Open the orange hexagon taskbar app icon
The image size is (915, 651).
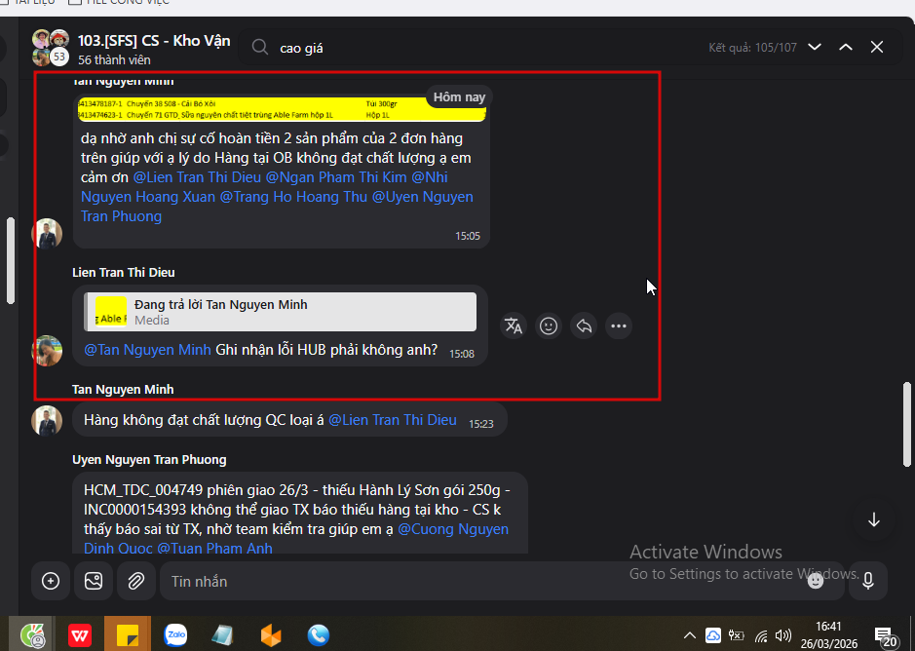[271, 635]
